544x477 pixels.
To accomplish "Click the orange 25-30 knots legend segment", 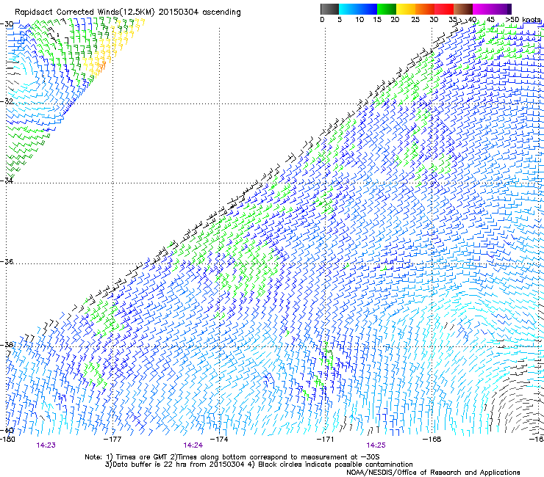I will (x=425, y=9).
